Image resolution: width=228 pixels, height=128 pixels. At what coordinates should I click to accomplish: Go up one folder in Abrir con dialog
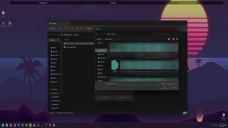point(105,34)
